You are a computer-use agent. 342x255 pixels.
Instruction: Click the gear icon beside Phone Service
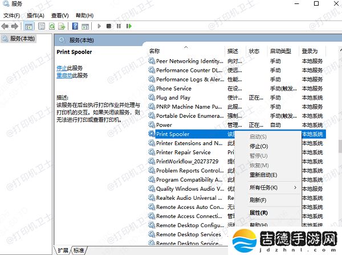pyautogui.click(x=152, y=88)
